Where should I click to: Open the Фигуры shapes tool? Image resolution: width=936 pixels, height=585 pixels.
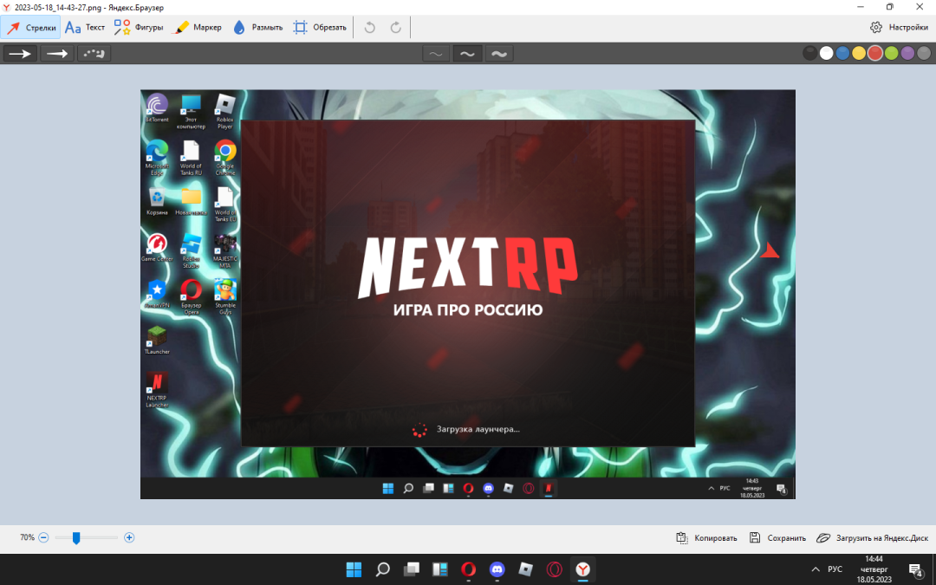(139, 28)
